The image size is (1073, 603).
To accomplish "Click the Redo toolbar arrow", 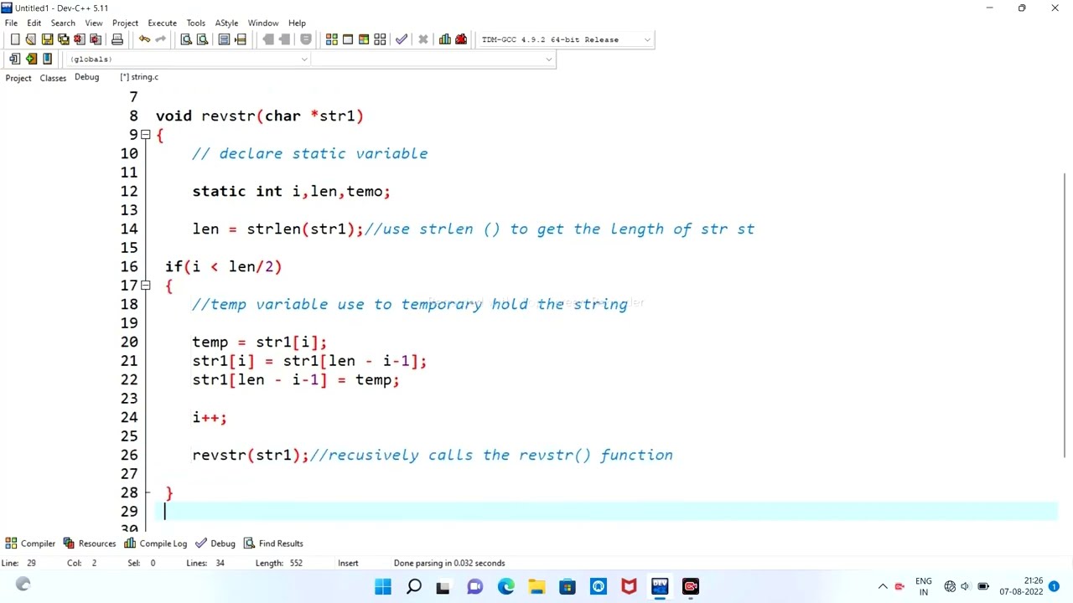I will pyautogui.click(x=160, y=39).
